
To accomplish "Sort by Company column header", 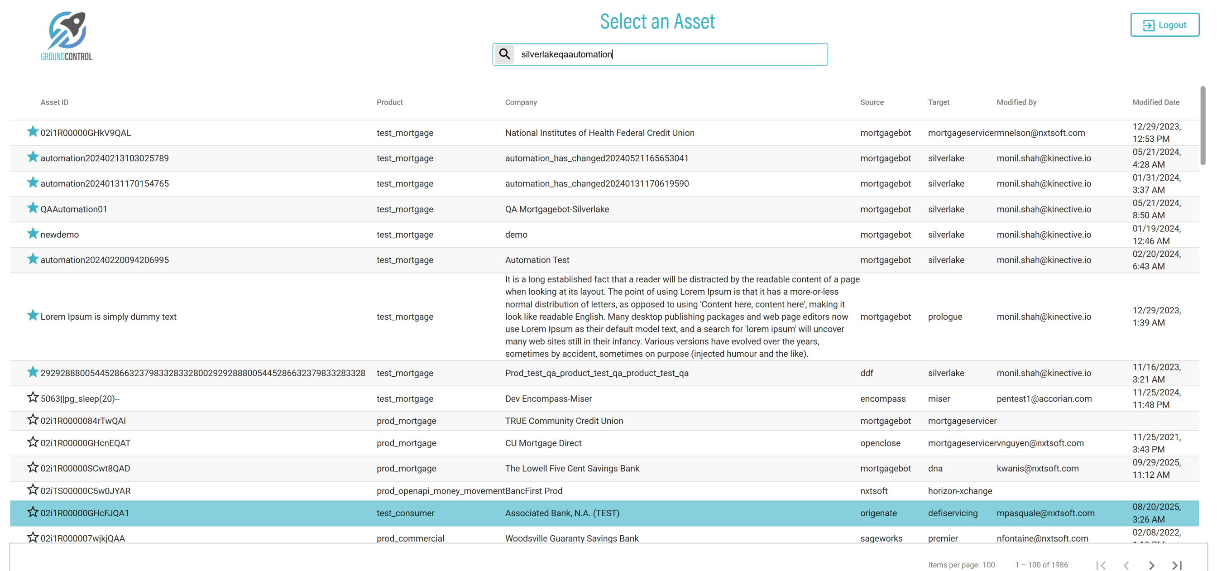I will [x=521, y=102].
